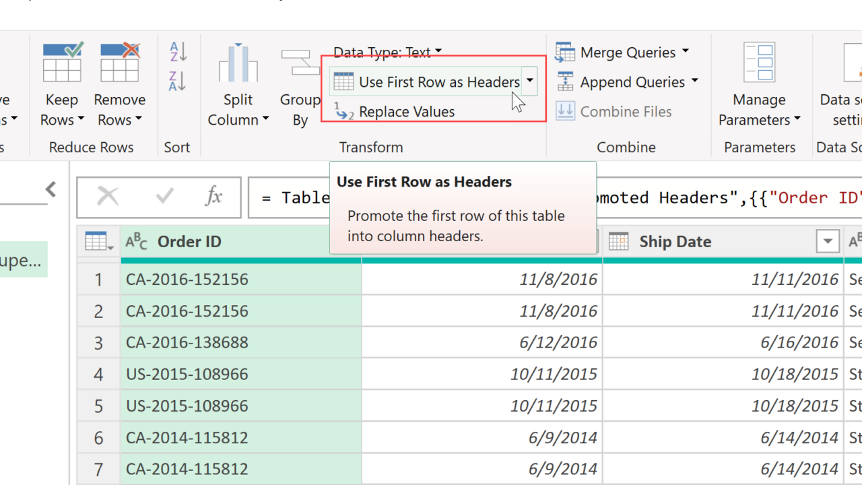Confirm the formula with the checkmark
The image size is (862, 485).
(164, 197)
